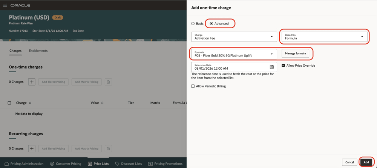Image resolution: width=377 pixels, height=168 pixels.
Task: Click Add Tiered Pricing under Recurring charges
Action: (54, 148)
